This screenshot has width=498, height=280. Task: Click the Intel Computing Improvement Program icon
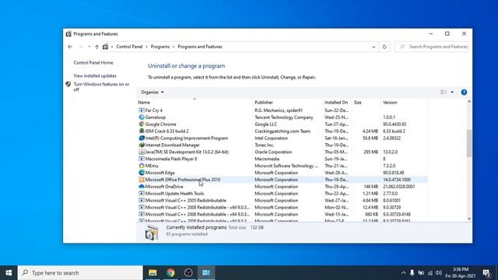tap(142, 138)
